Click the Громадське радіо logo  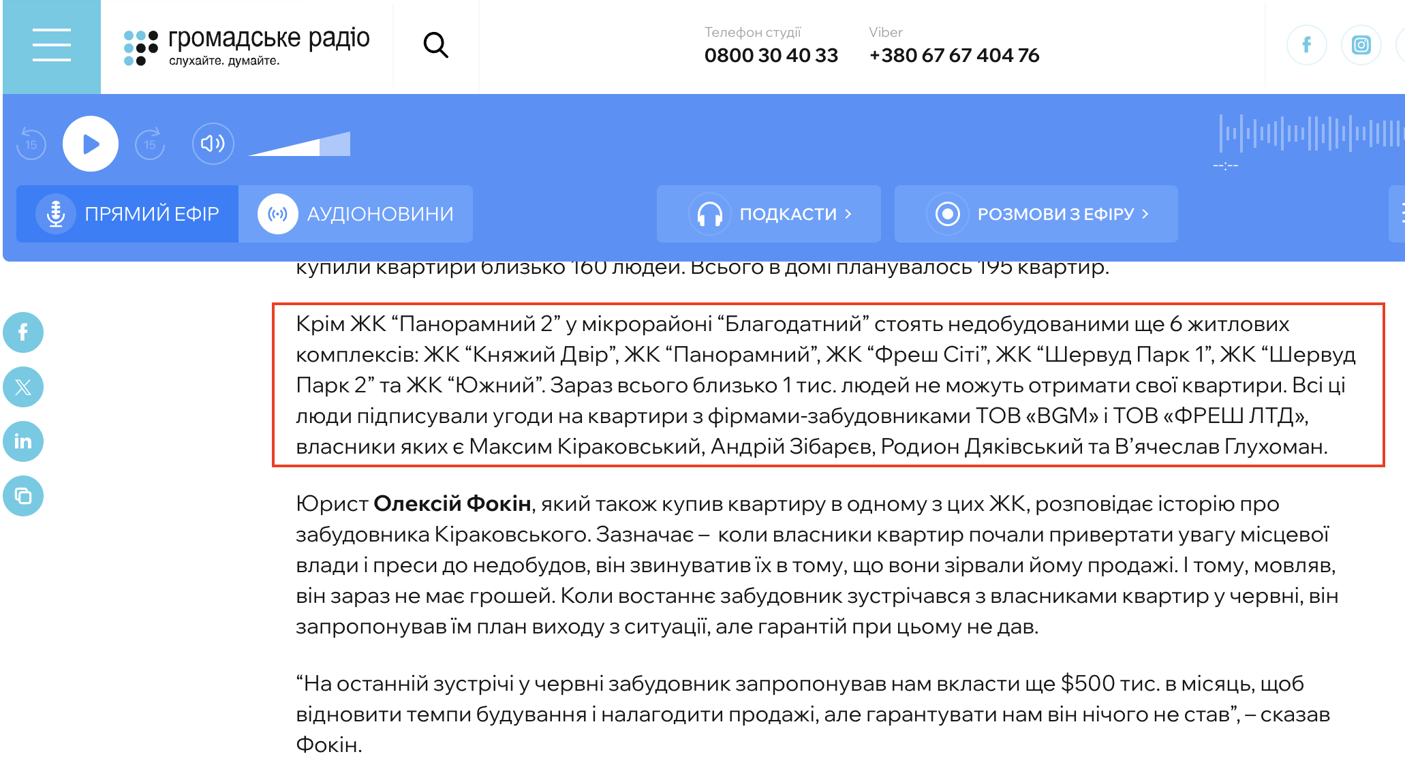pos(247,46)
